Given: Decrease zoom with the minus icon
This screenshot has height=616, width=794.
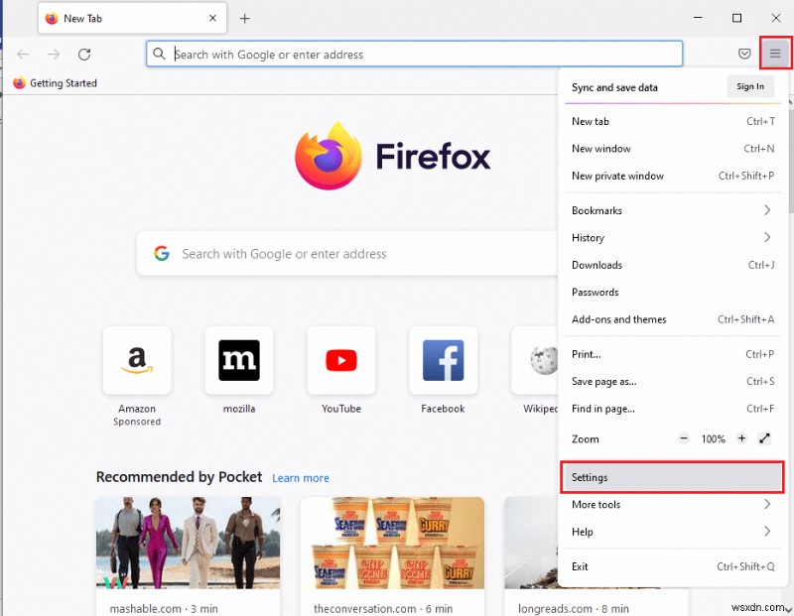Looking at the screenshot, I should coord(684,438).
